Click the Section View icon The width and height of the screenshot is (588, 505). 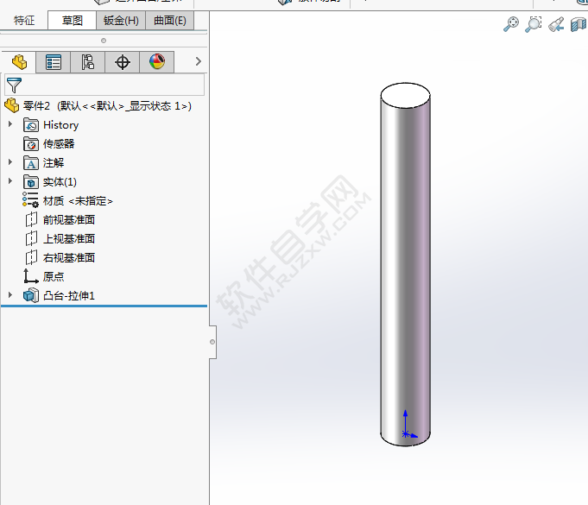(579, 25)
